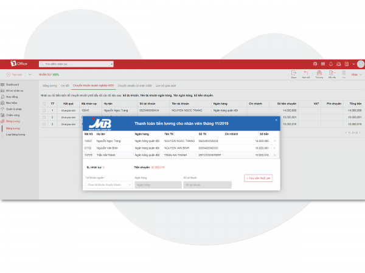
Task: Click the Ngân hàng field in the dialog
Action: tap(158, 185)
